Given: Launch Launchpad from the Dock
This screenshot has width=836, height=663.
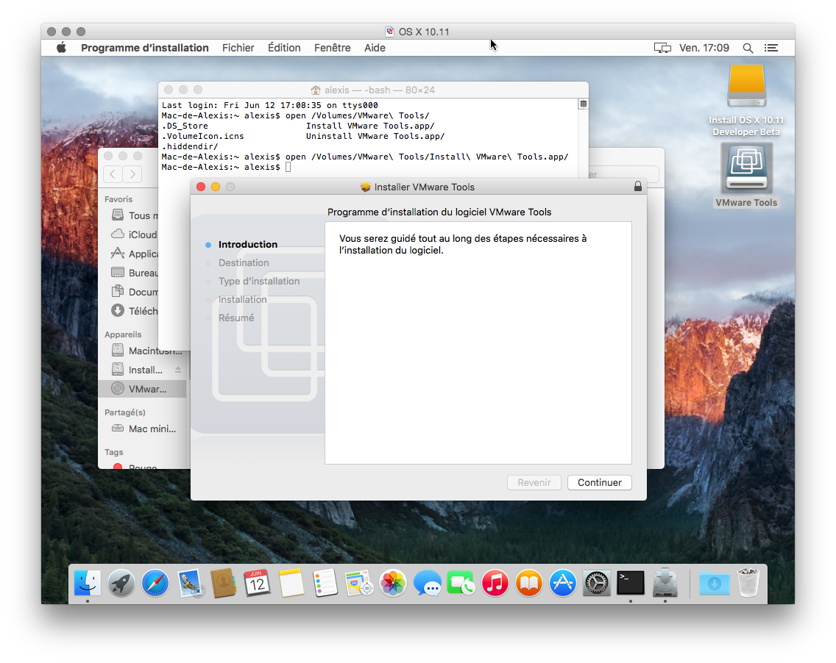Looking at the screenshot, I should [121, 583].
